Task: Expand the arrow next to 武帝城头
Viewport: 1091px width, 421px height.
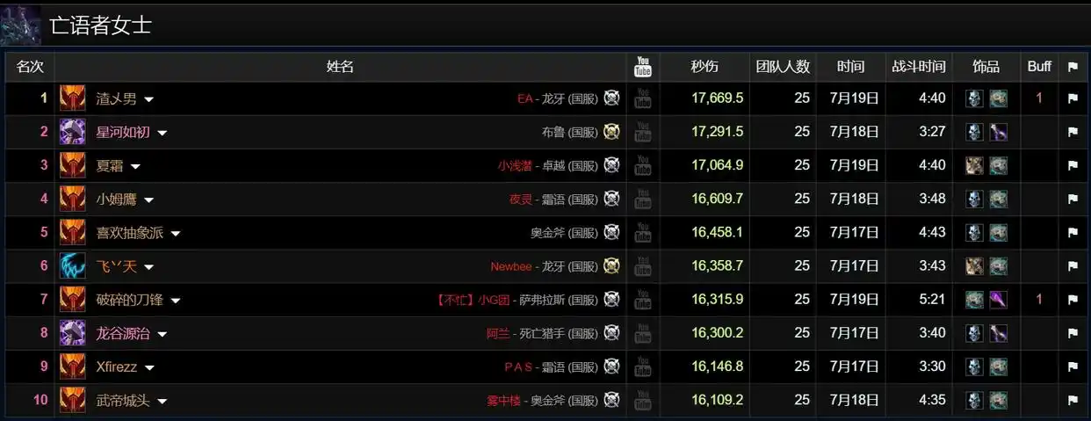Action: [x=162, y=402]
